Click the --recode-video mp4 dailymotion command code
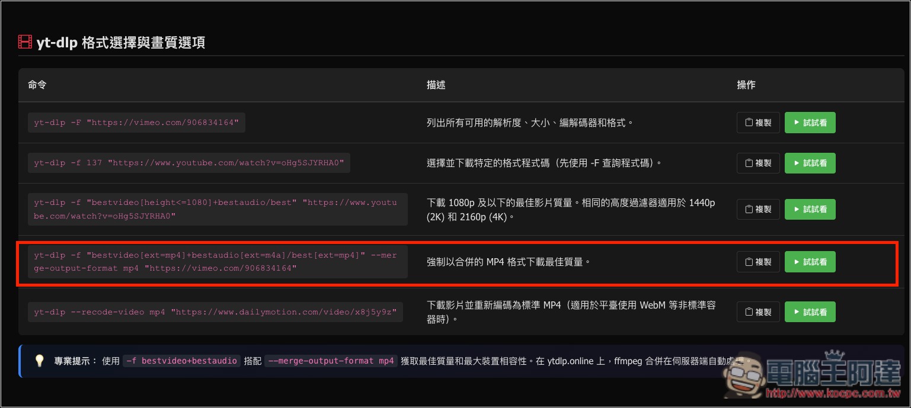Screen dimensions: 911x408 pyautogui.click(x=215, y=311)
